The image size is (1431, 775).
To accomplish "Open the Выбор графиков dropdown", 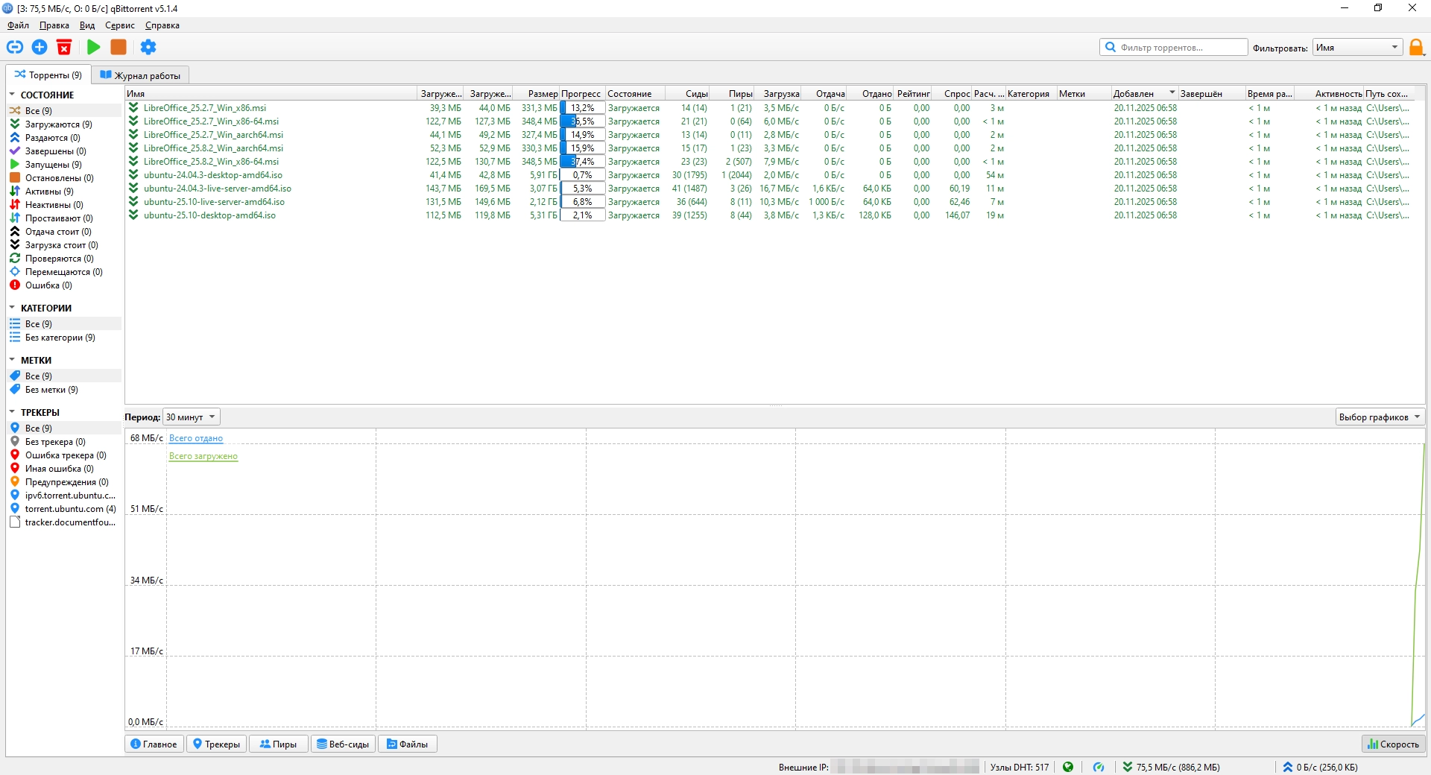I will tap(1380, 417).
